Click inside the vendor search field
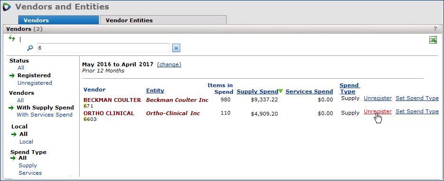 point(103,48)
